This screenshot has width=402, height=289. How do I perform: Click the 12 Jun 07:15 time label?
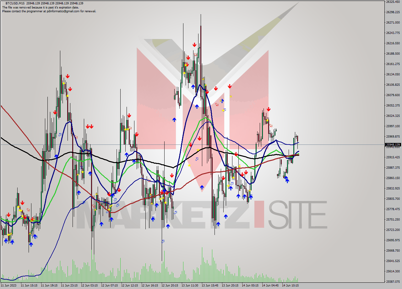(x=109, y=286)
